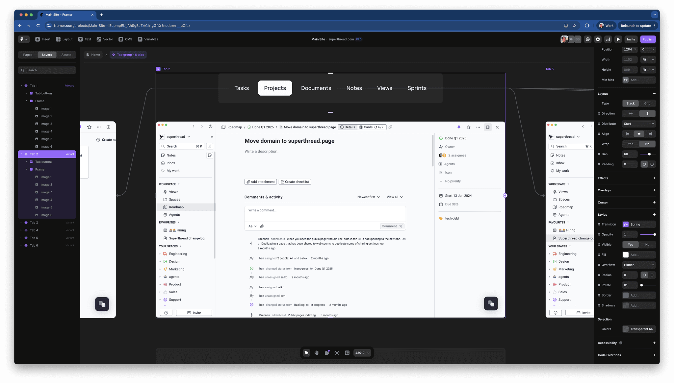Viewport: 674px width, 383px height.
Task: Select the hand pan tool
Action: 317,353
